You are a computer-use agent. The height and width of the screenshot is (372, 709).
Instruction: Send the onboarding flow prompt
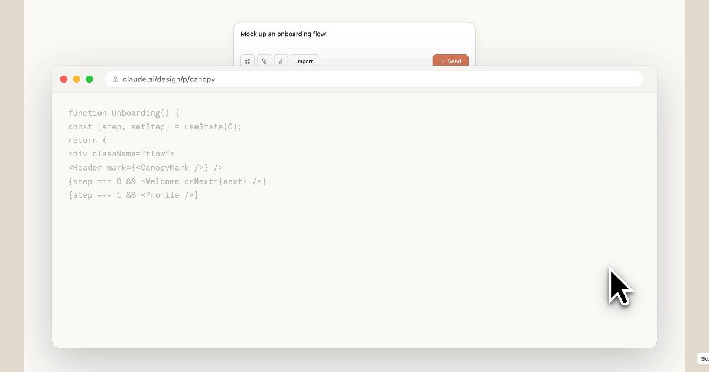pyautogui.click(x=450, y=61)
